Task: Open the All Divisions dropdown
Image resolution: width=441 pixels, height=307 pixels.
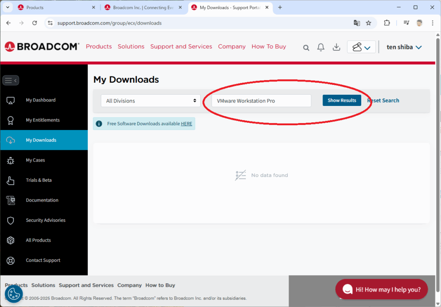Action: [x=151, y=101]
